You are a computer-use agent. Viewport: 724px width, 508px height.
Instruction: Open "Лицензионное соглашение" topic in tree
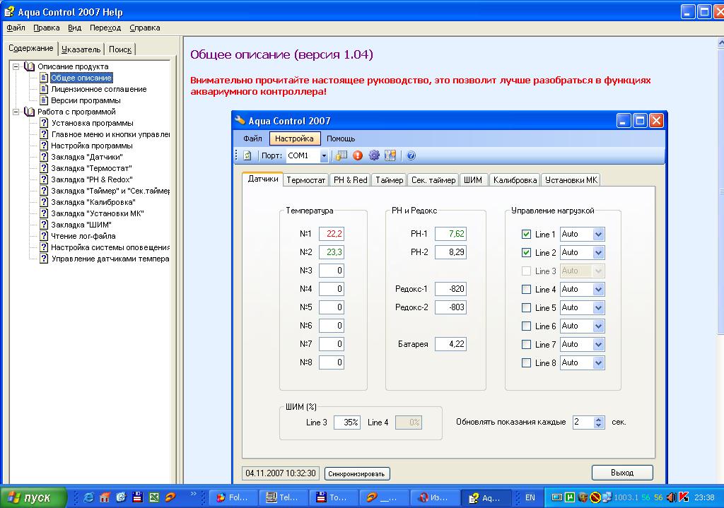(x=98, y=89)
